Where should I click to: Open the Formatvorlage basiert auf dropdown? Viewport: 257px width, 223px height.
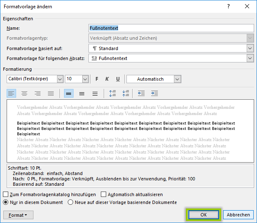(x=250, y=48)
